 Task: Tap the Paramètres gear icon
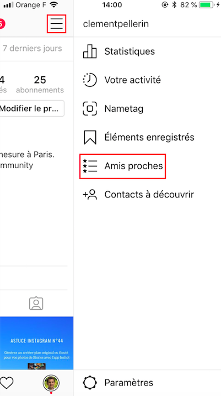(x=90, y=383)
